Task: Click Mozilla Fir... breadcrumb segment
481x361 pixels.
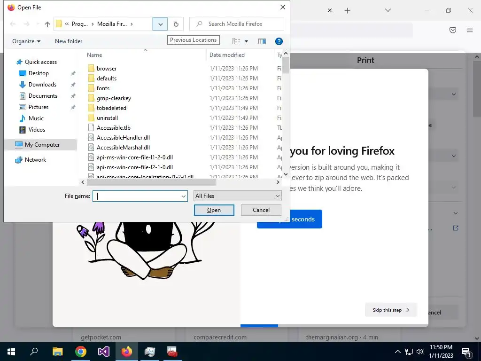Action: pos(112,24)
